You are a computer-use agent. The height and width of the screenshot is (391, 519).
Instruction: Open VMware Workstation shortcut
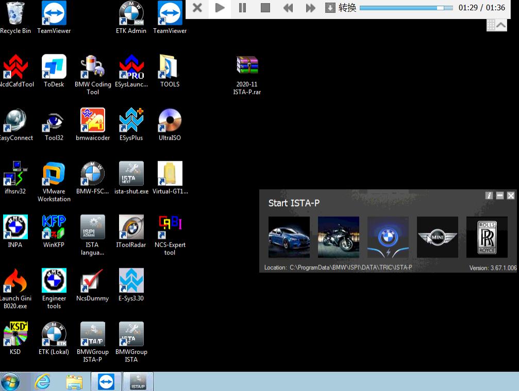coord(54,182)
